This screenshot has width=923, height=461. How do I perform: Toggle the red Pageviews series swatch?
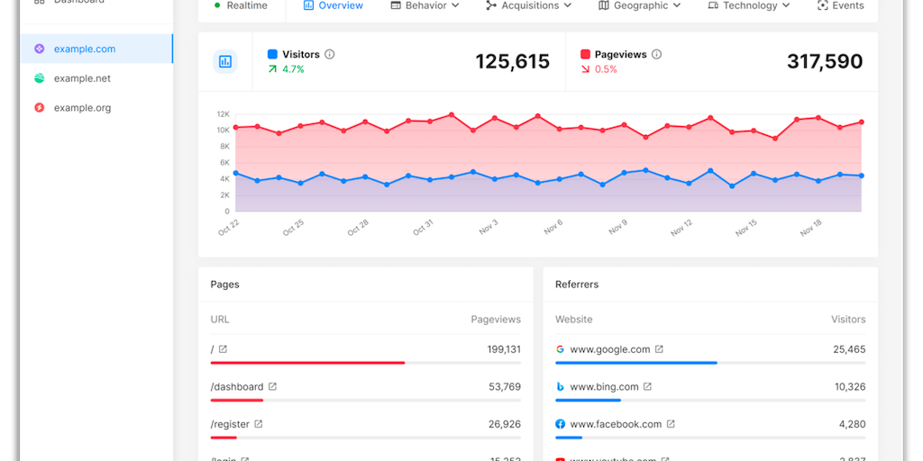pos(586,54)
